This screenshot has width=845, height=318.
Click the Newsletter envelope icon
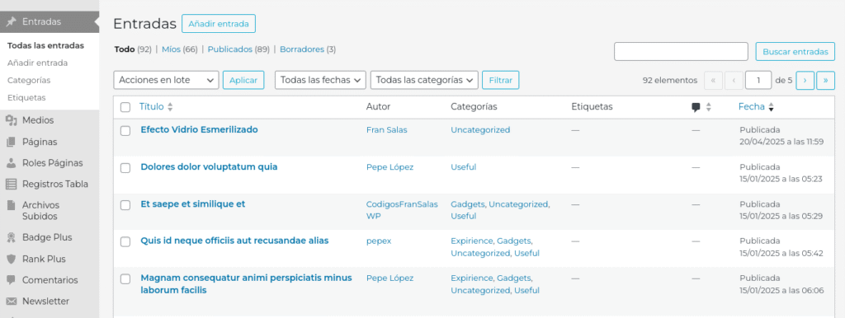11,302
